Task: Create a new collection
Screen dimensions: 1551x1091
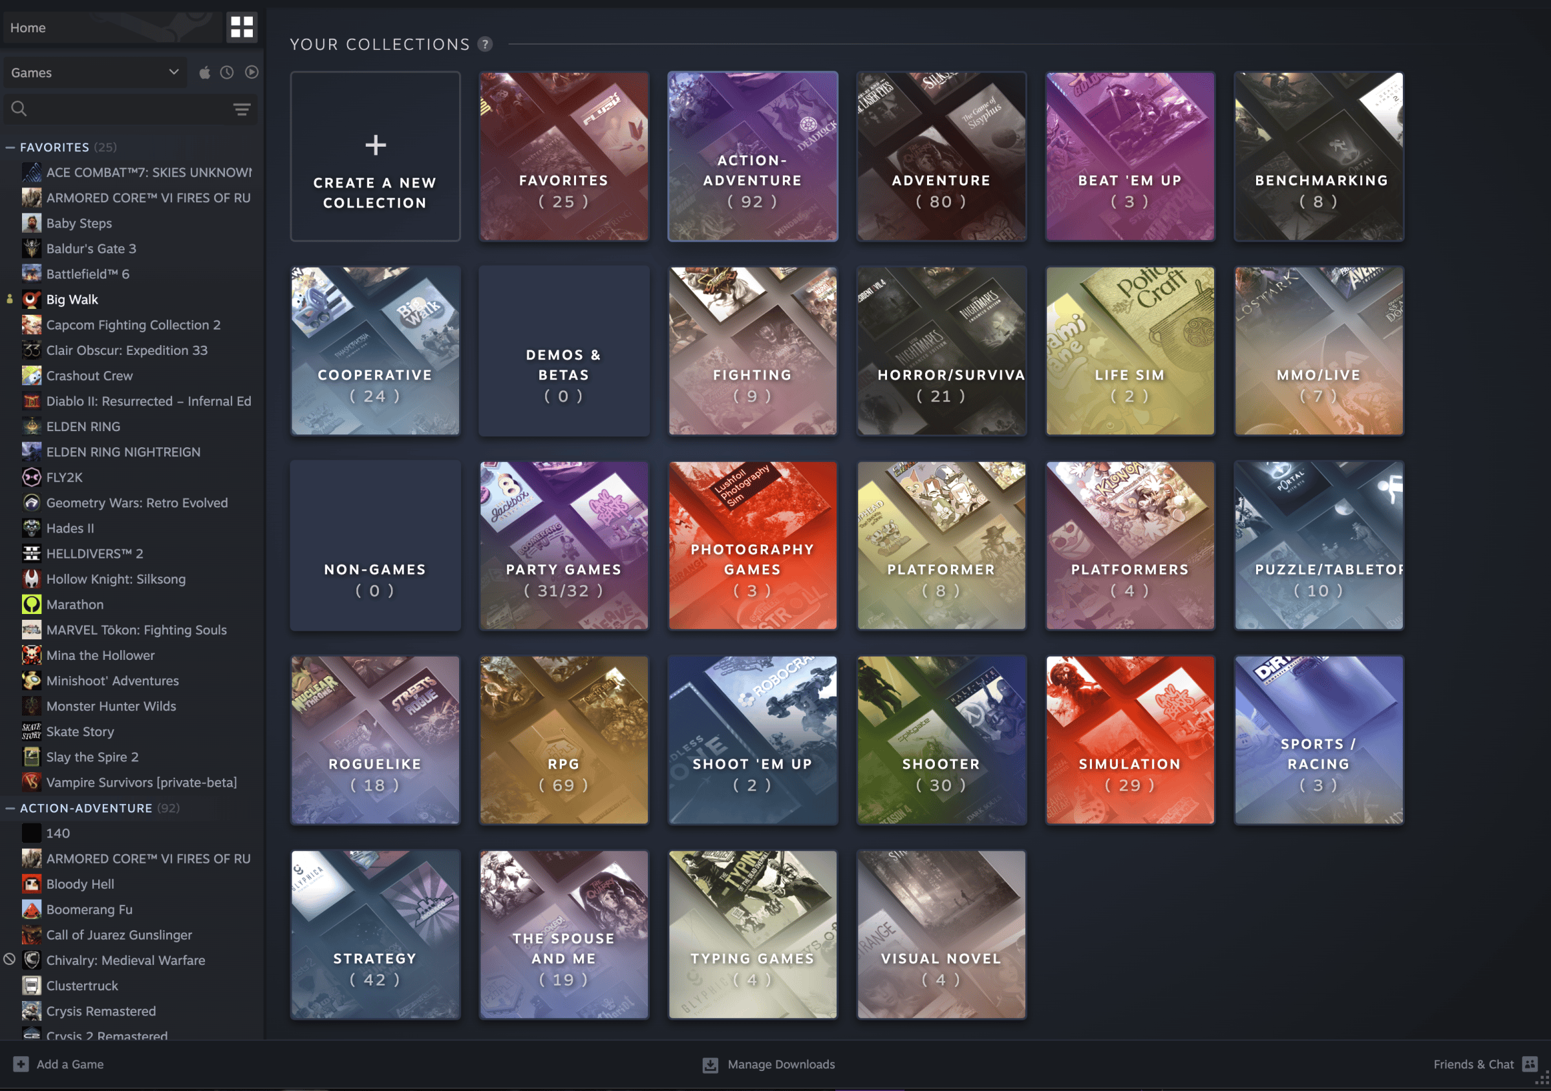Action: tap(375, 156)
